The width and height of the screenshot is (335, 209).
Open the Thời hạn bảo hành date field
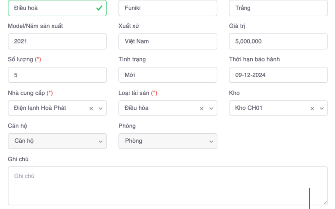(278, 75)
